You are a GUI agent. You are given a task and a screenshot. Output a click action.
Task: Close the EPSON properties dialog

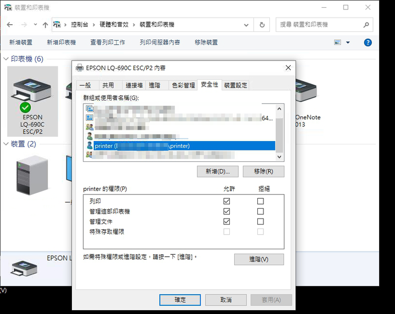[x=288, y=68]
